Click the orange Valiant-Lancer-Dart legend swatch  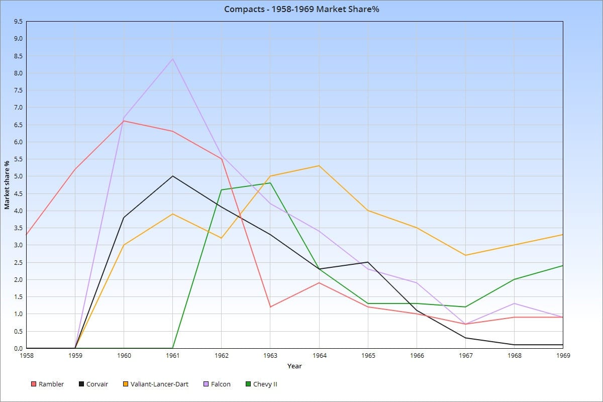[126, 384]
